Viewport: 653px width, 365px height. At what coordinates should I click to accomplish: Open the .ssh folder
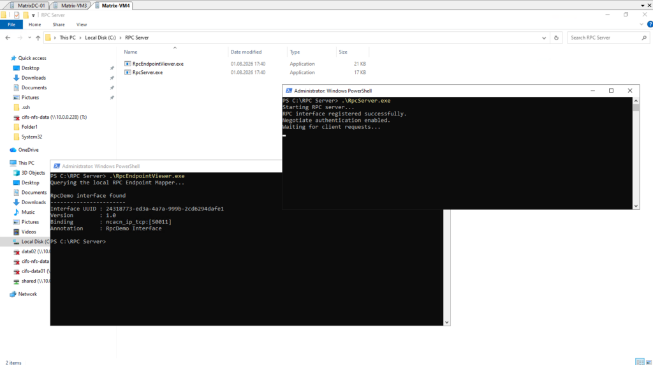click(26, 107)
